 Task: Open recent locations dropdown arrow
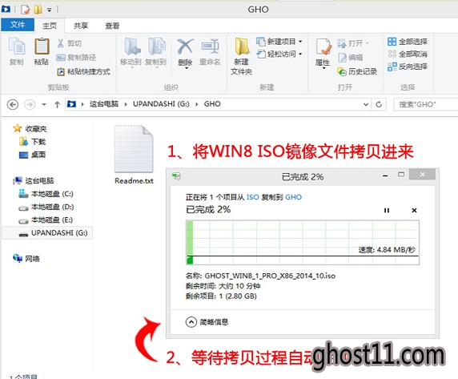44,104
